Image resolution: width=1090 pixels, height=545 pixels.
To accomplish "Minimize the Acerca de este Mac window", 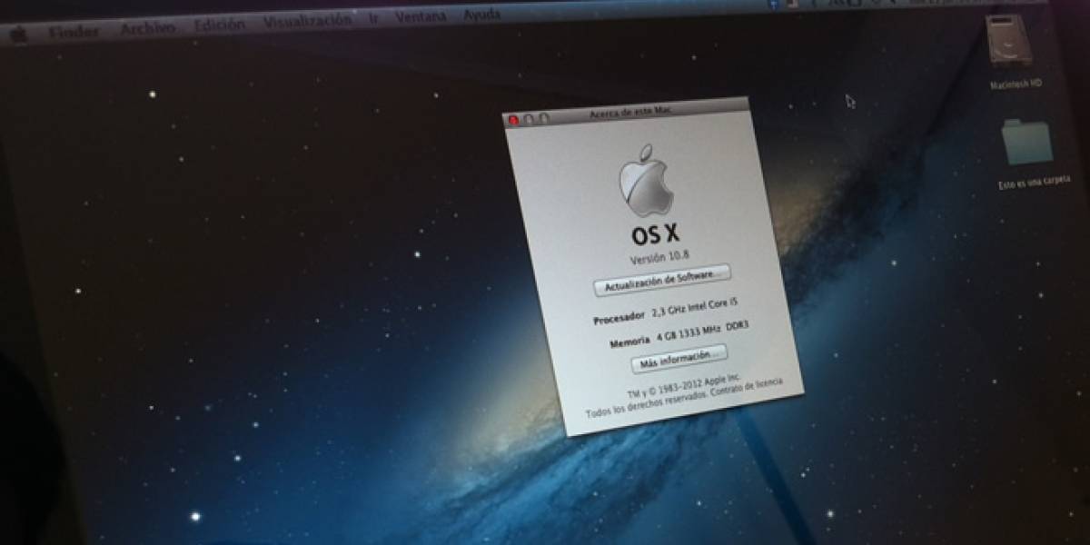I will [x=529, y=118].
